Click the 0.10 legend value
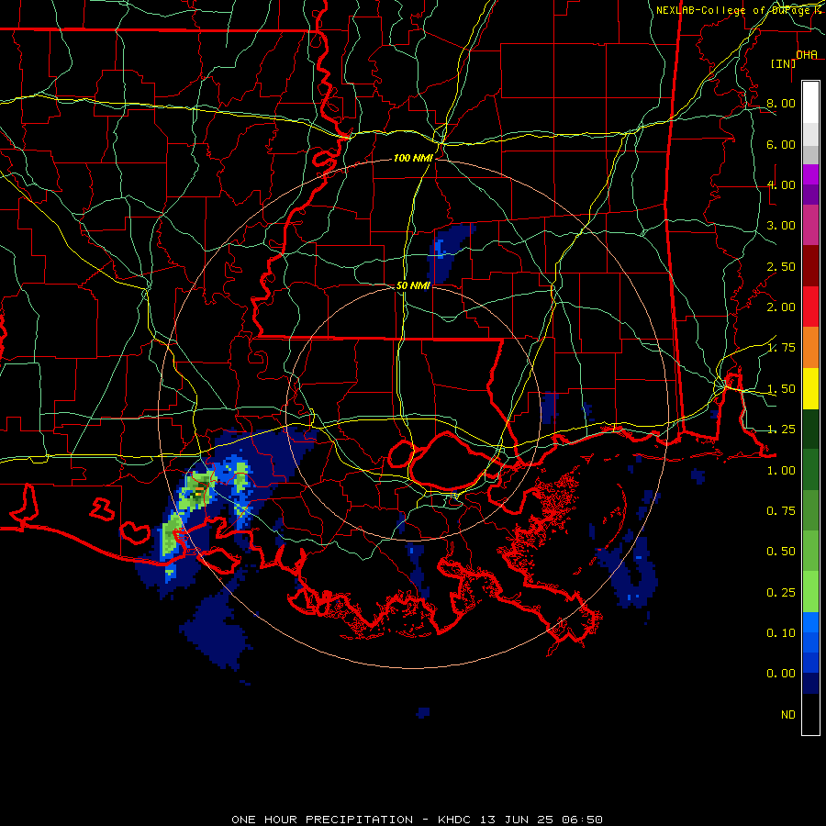 781,633
